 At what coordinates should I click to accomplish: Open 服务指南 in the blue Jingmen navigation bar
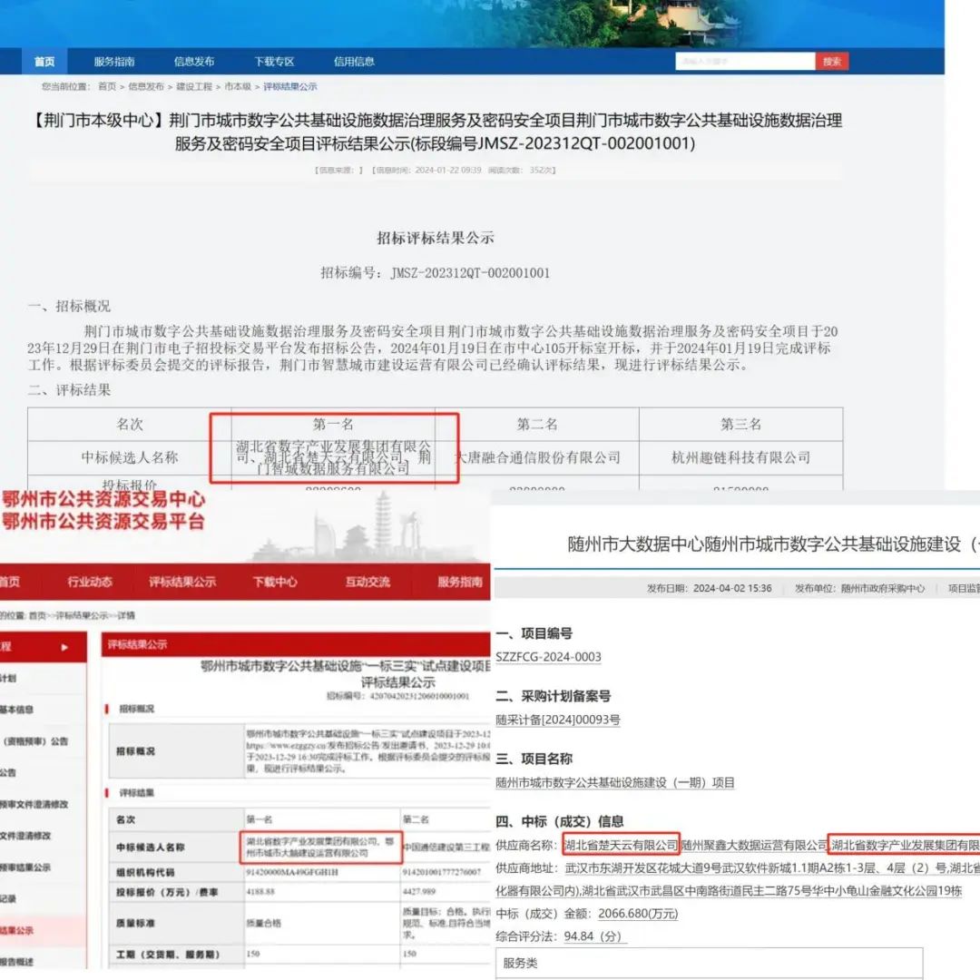[114, 62]
